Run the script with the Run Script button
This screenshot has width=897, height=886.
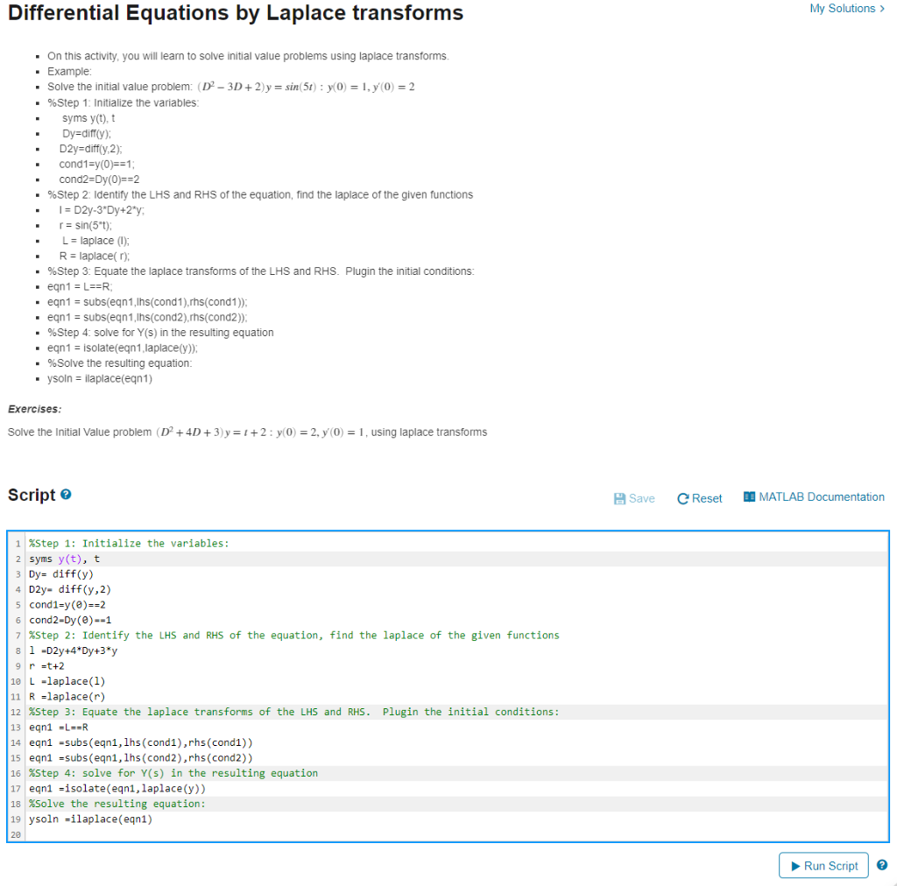coord(823,865)
